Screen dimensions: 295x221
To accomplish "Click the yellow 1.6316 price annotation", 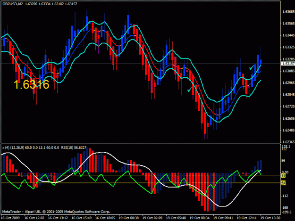I will click(x=32, y=84).
